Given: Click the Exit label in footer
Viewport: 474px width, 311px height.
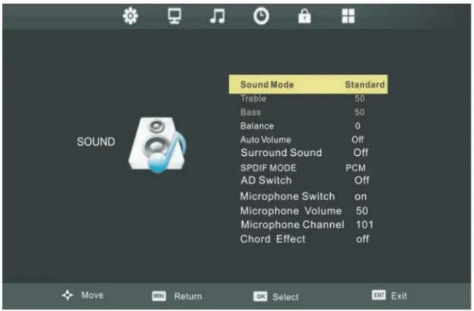Looking at the screenshot, I should 399,296.
